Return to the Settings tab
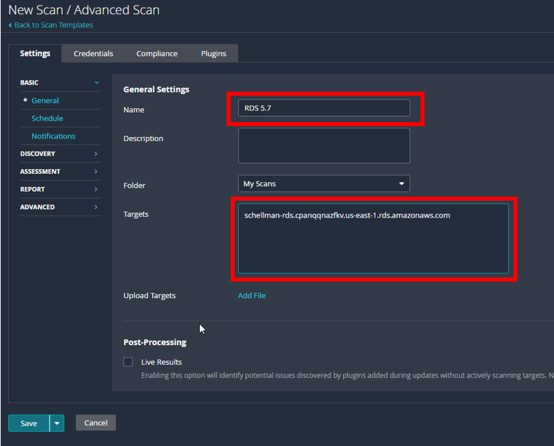 point(35,53)
